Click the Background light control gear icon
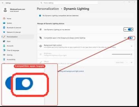The image size is (139, 107). click(41, 46)
